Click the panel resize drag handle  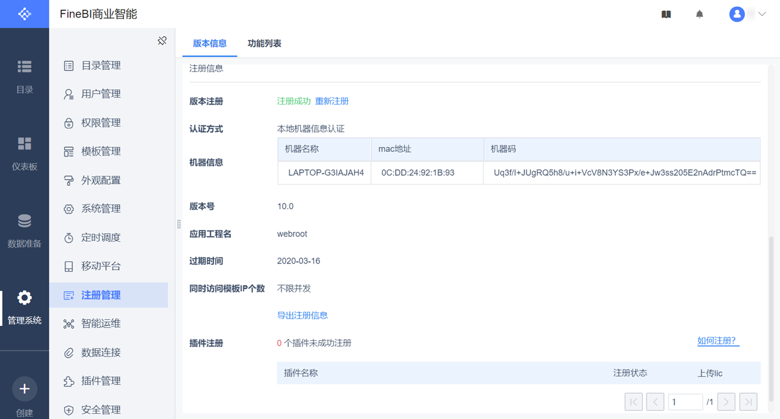pos(179,225)
